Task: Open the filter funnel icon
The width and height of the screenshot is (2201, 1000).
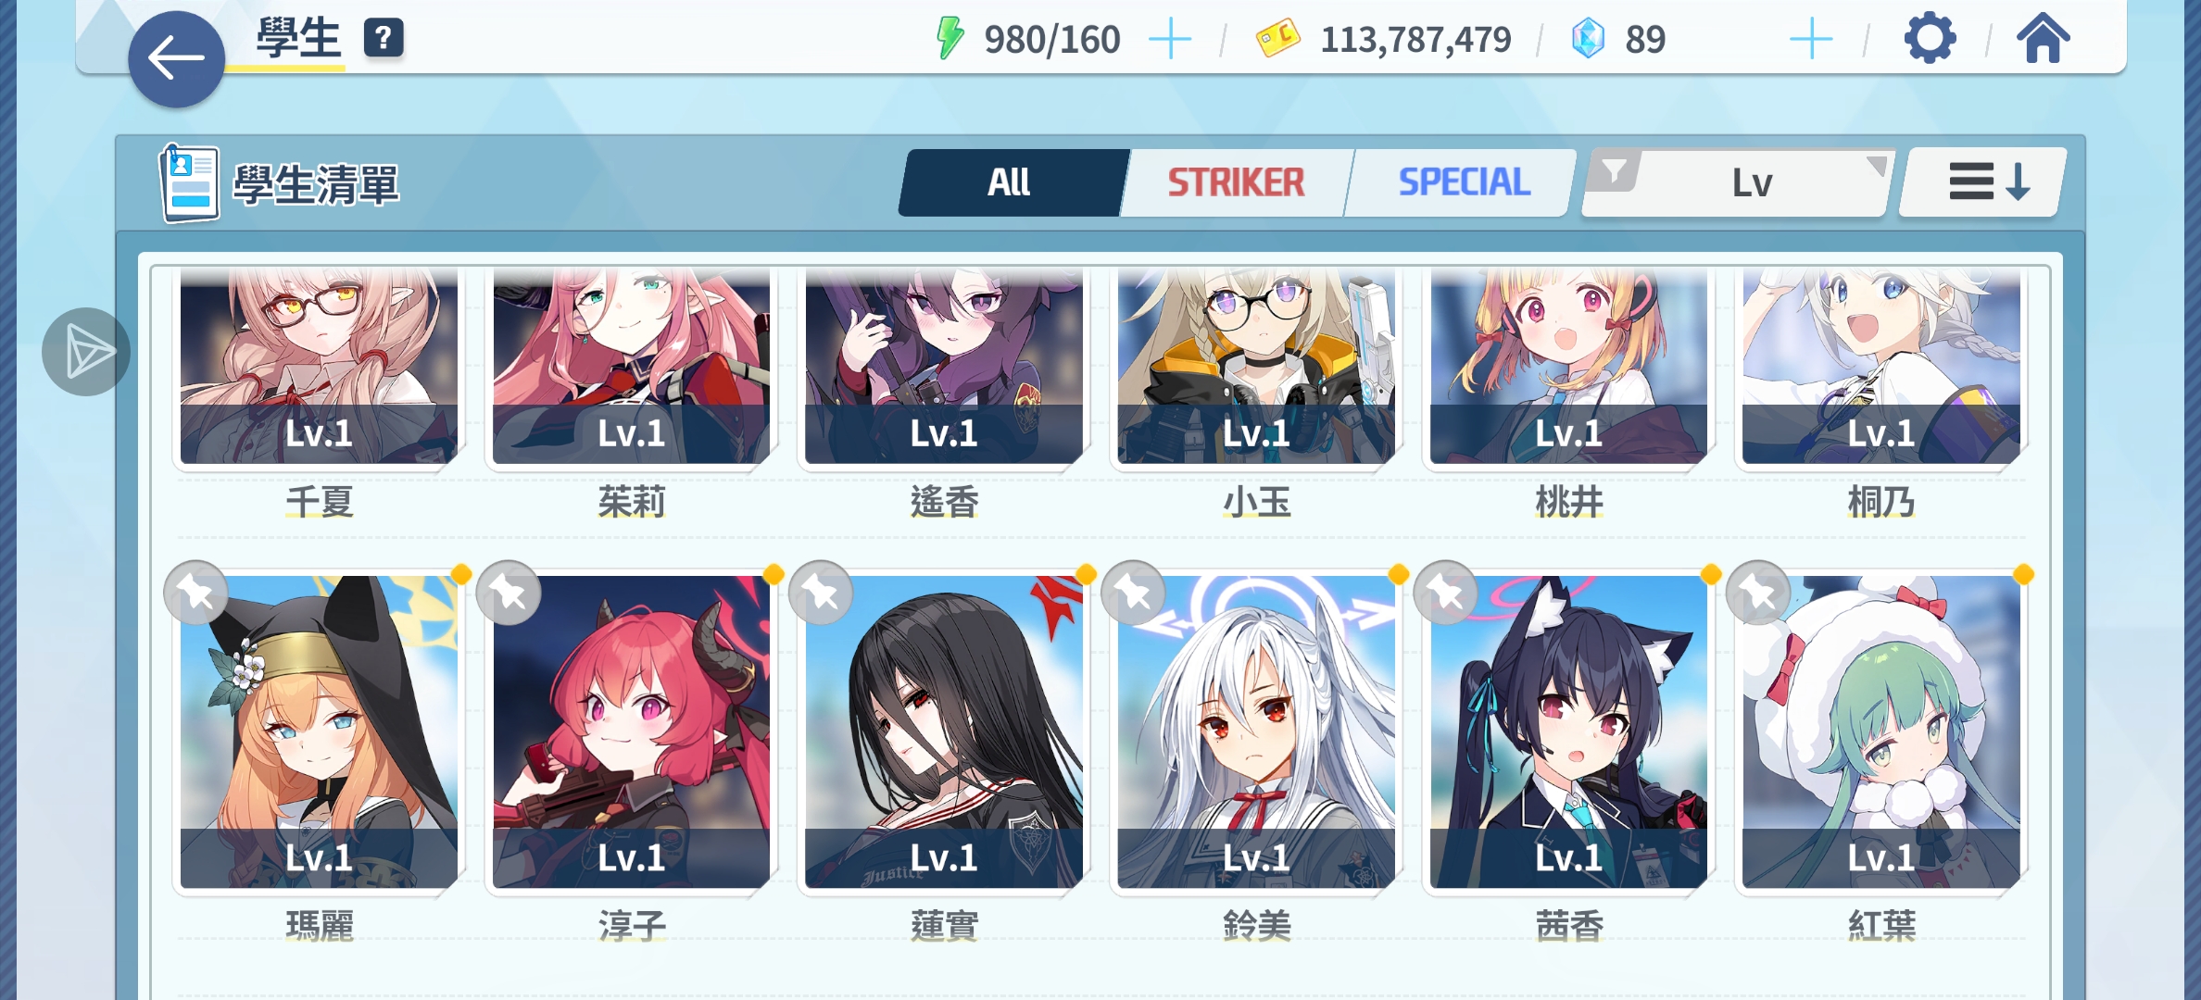Action: tap(1615, 172)
